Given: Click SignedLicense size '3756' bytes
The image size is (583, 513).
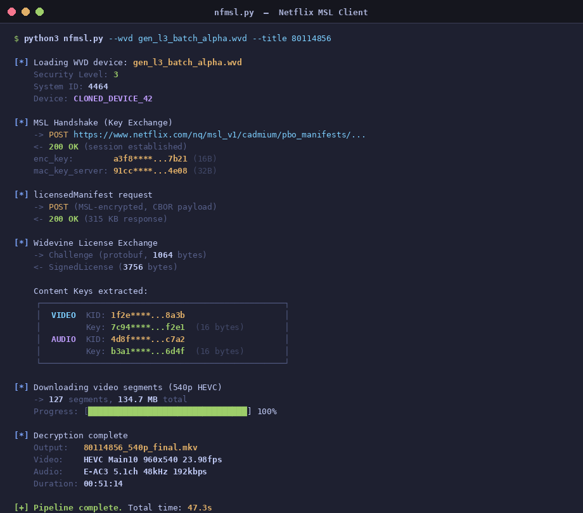Looking at the screenshot, I should 132,267.
